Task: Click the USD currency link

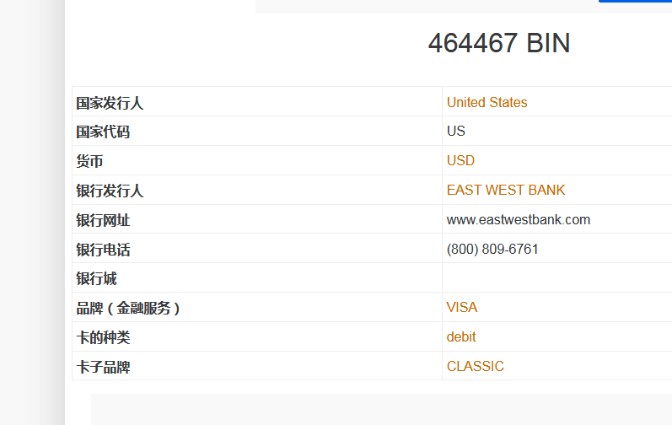Action: point(460,161)
